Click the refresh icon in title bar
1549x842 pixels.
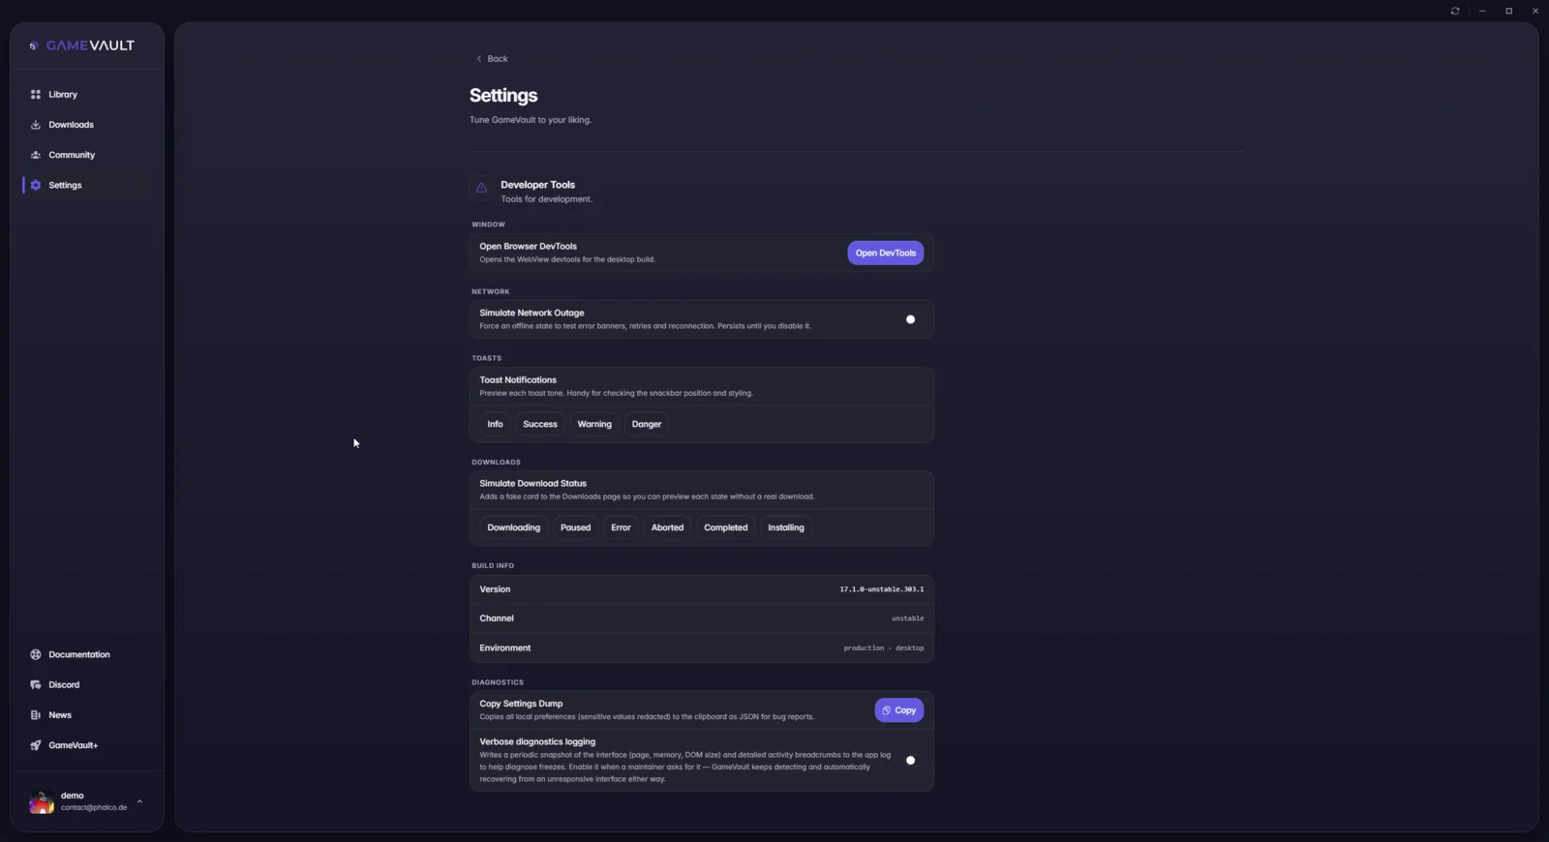(1455, 11)
